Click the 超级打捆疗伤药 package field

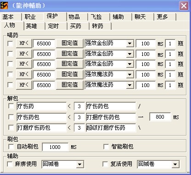point(111,128)
